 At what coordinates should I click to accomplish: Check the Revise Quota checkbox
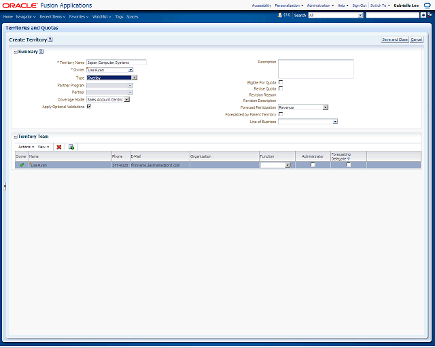[x=281, y=88]
